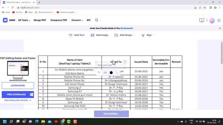Close the invite friends banner
The height and width of the screenshot is (125, 223).
coord(220,28)
